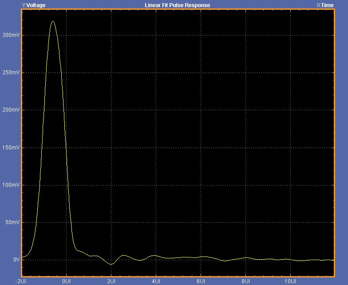Pick the 6UI time axis label
348x285 pixels.
pyautogui.click(x=201, y=281)
